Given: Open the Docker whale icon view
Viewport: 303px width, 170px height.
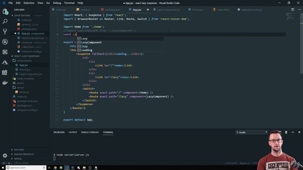Looking at the screenshot, I should tap(5, 83).
